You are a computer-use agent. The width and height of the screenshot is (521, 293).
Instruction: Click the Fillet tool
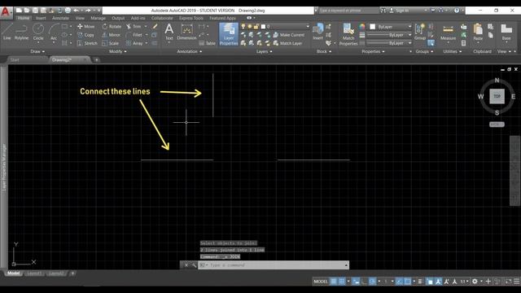[134, 35]
